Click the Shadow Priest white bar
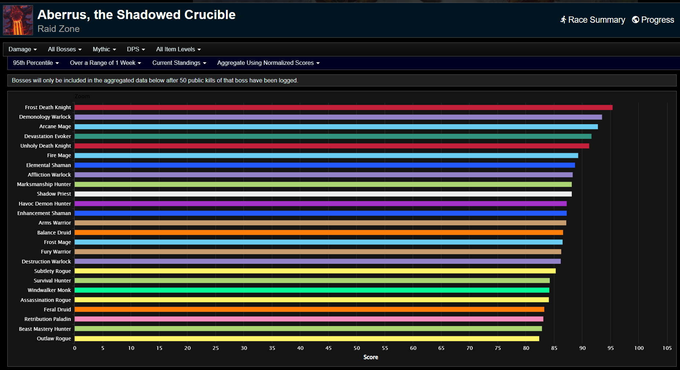 pos(323,194)
